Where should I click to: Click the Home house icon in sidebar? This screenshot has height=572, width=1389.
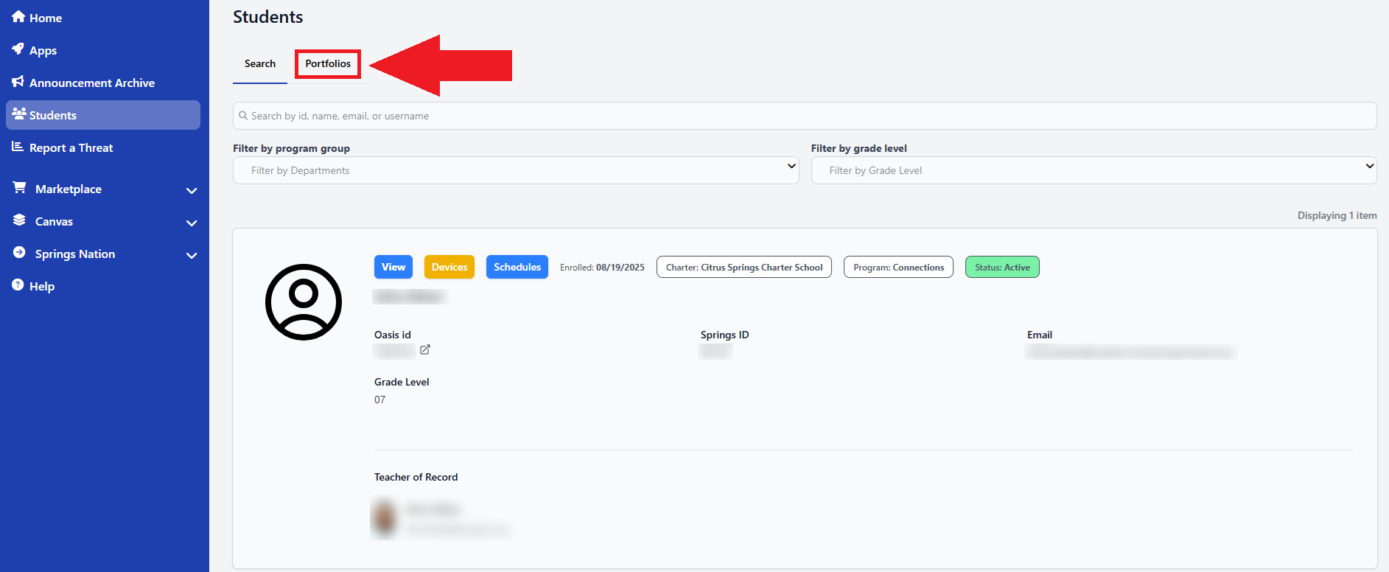coord(18,17)
